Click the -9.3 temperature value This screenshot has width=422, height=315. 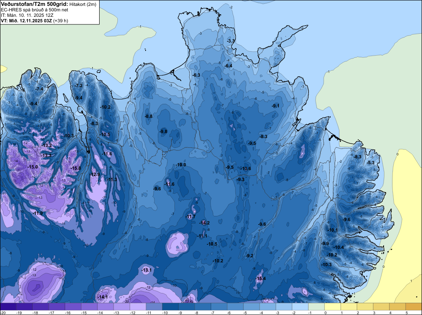241,179
